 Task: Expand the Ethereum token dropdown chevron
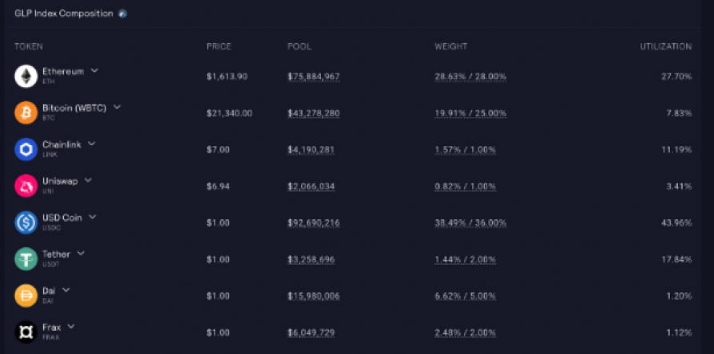94,71
